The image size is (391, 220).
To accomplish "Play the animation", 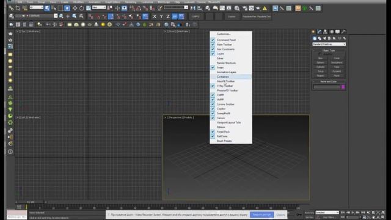I will point(353,213).
